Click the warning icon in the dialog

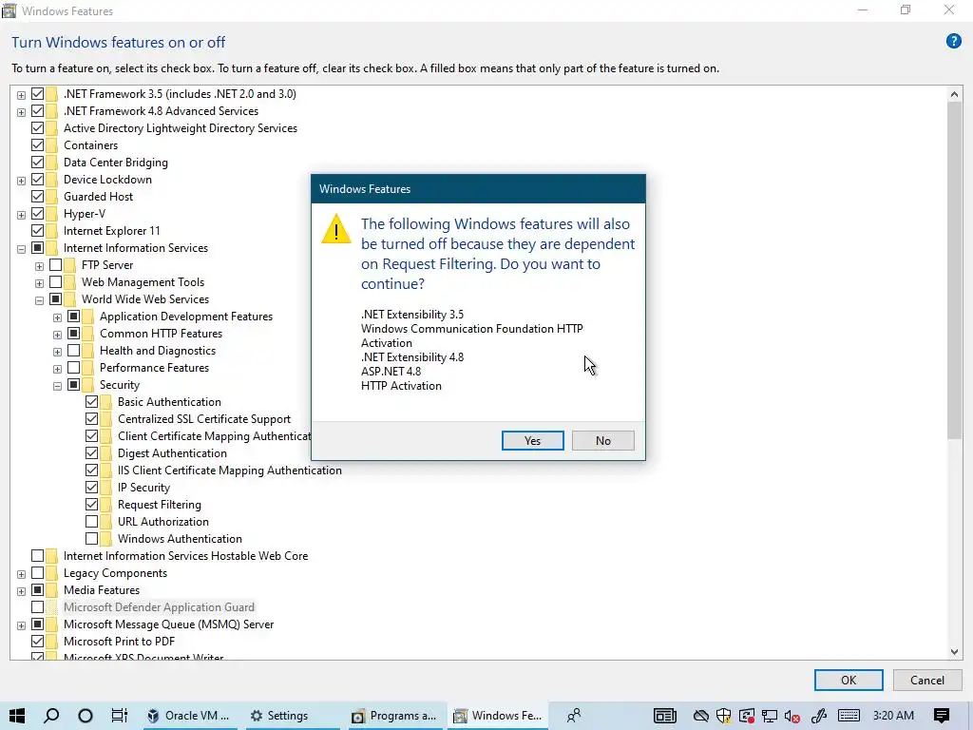click(335, 230)
